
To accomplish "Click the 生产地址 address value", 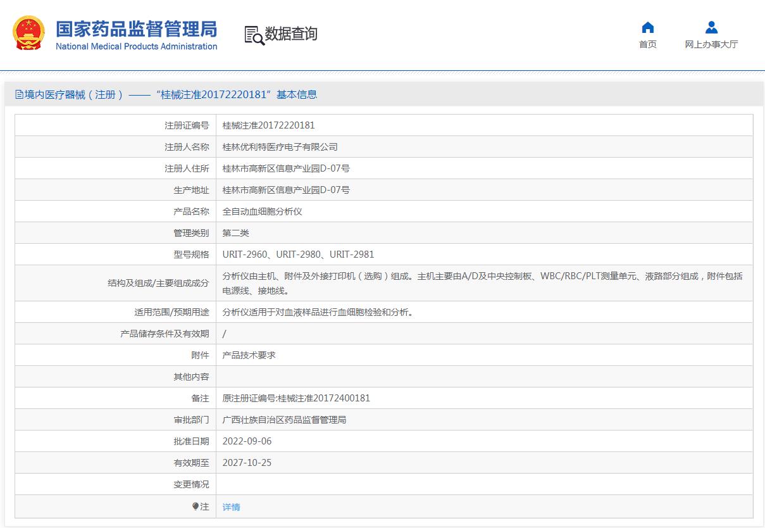I will pyautogui.click(x=286, y=190).
